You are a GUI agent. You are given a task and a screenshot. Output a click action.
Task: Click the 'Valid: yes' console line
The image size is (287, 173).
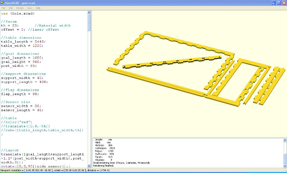pos(103,142)
